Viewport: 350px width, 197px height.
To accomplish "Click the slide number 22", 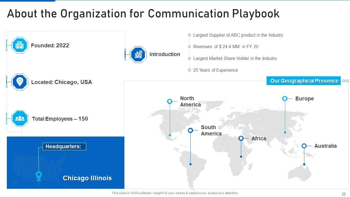I will (343, 194).
